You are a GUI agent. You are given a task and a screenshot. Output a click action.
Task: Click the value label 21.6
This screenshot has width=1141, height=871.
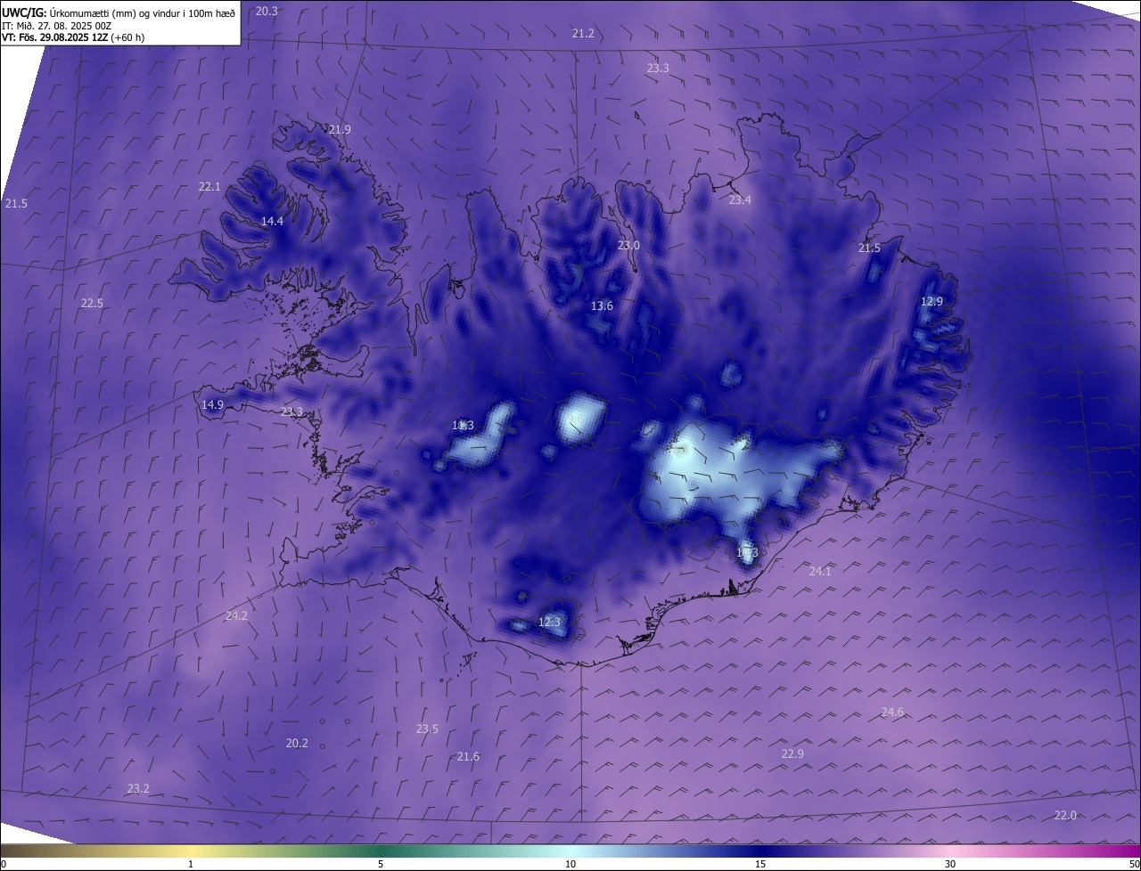tap(468, 756)
